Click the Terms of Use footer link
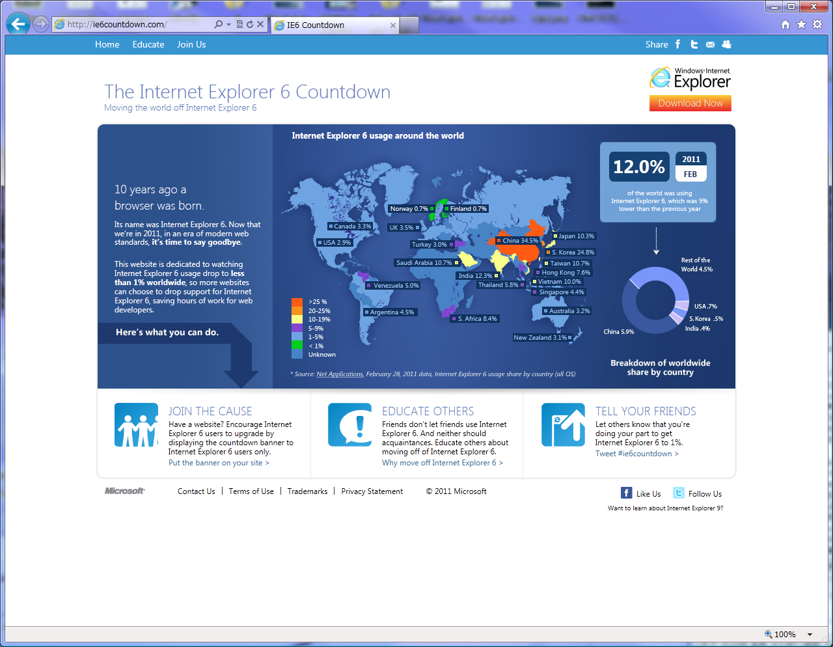This screenshot has height=647, width=833. (x=251, y=491)
